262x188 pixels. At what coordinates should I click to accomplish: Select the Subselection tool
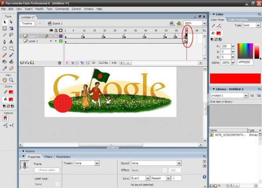[11, 22]
